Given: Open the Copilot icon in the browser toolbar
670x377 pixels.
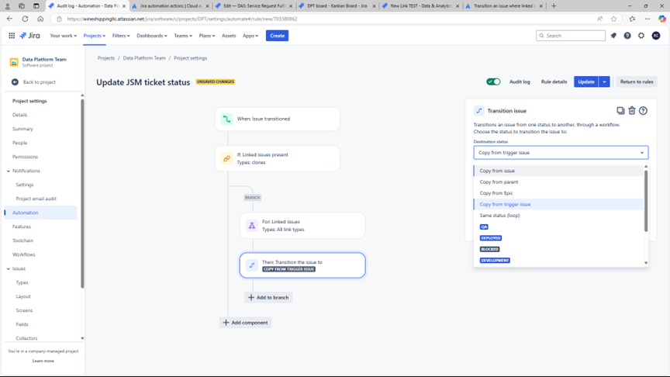Looking at the screenshot, I should [x=662, y=19].
